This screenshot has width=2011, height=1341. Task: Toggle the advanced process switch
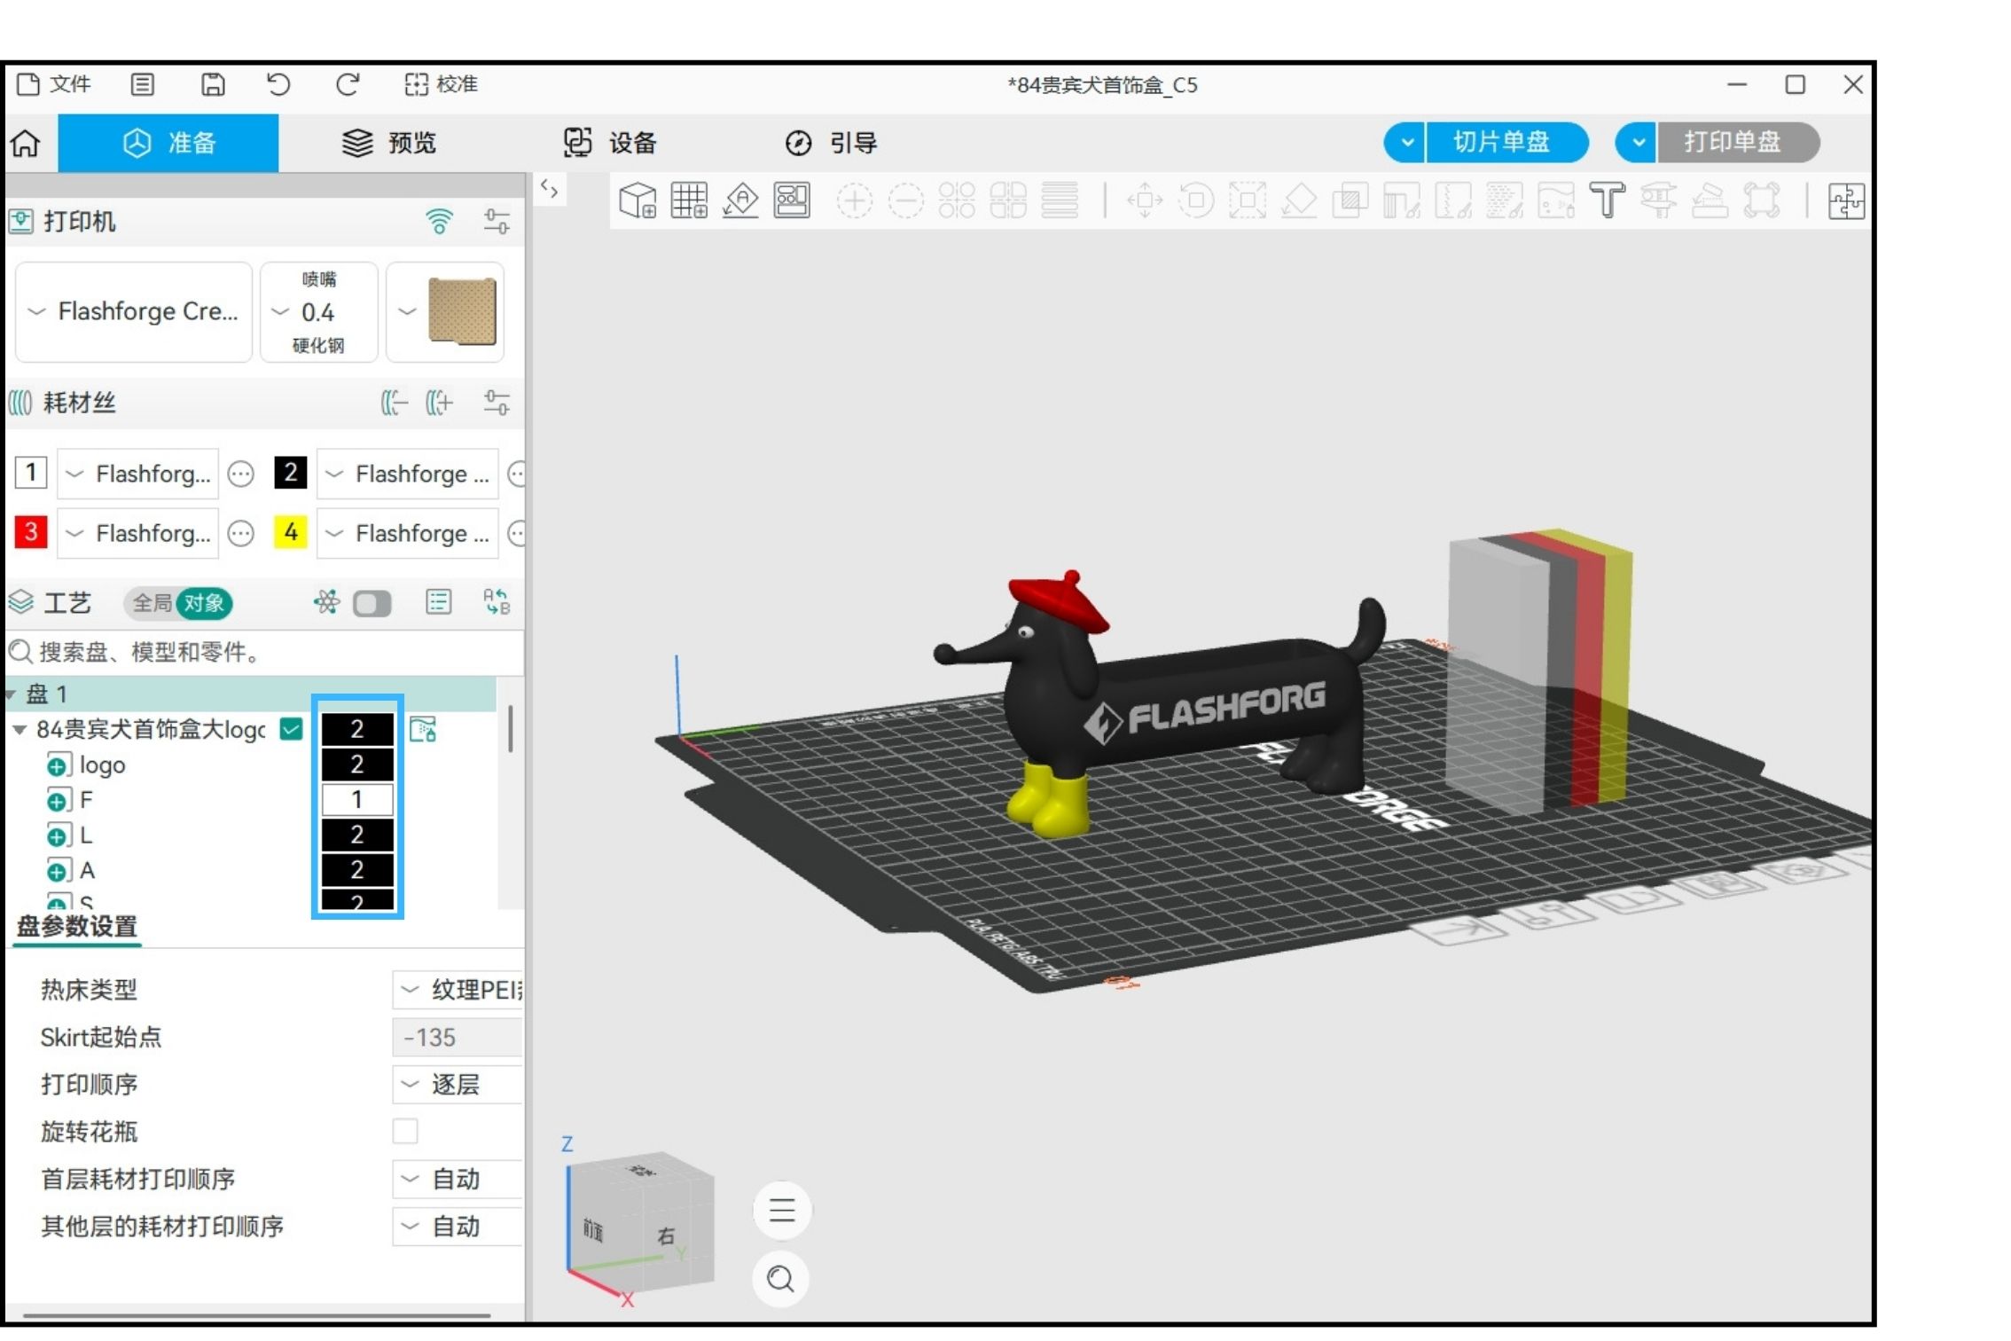coord(372,604)
